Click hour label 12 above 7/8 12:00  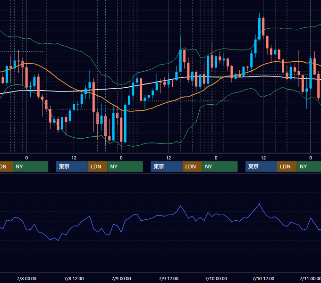74,158
